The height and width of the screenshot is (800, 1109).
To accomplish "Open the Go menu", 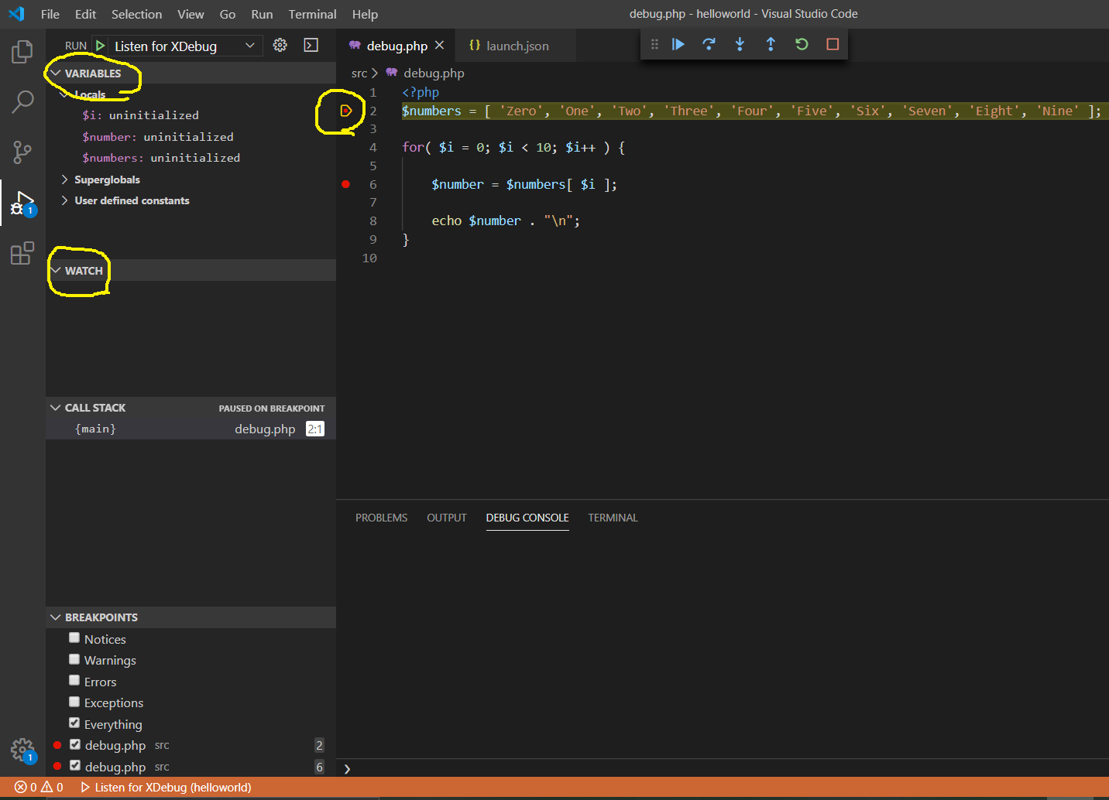I will [228, 14].
